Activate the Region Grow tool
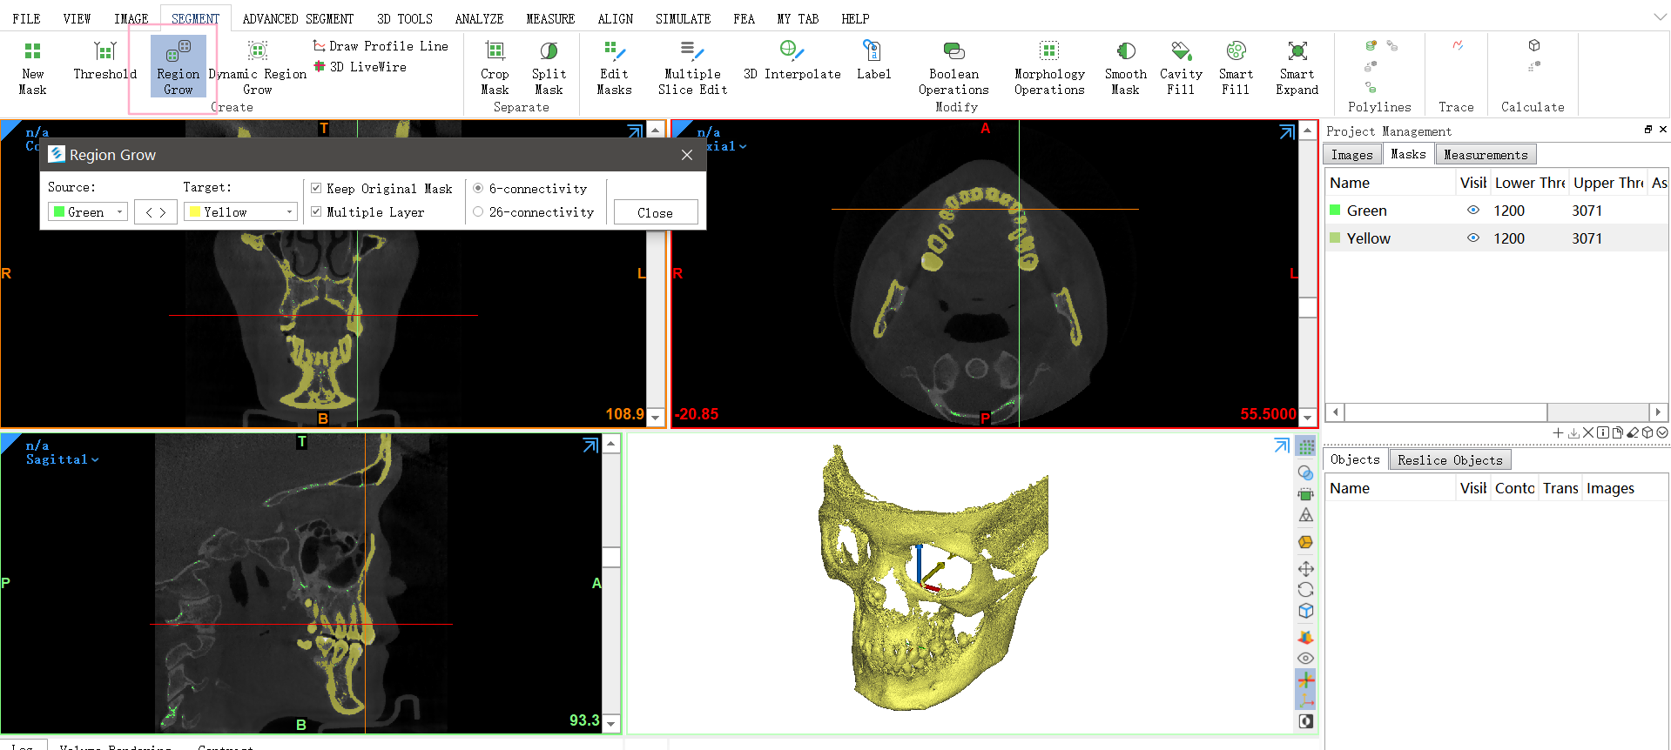1671x750 pixels. pos(179,67)
